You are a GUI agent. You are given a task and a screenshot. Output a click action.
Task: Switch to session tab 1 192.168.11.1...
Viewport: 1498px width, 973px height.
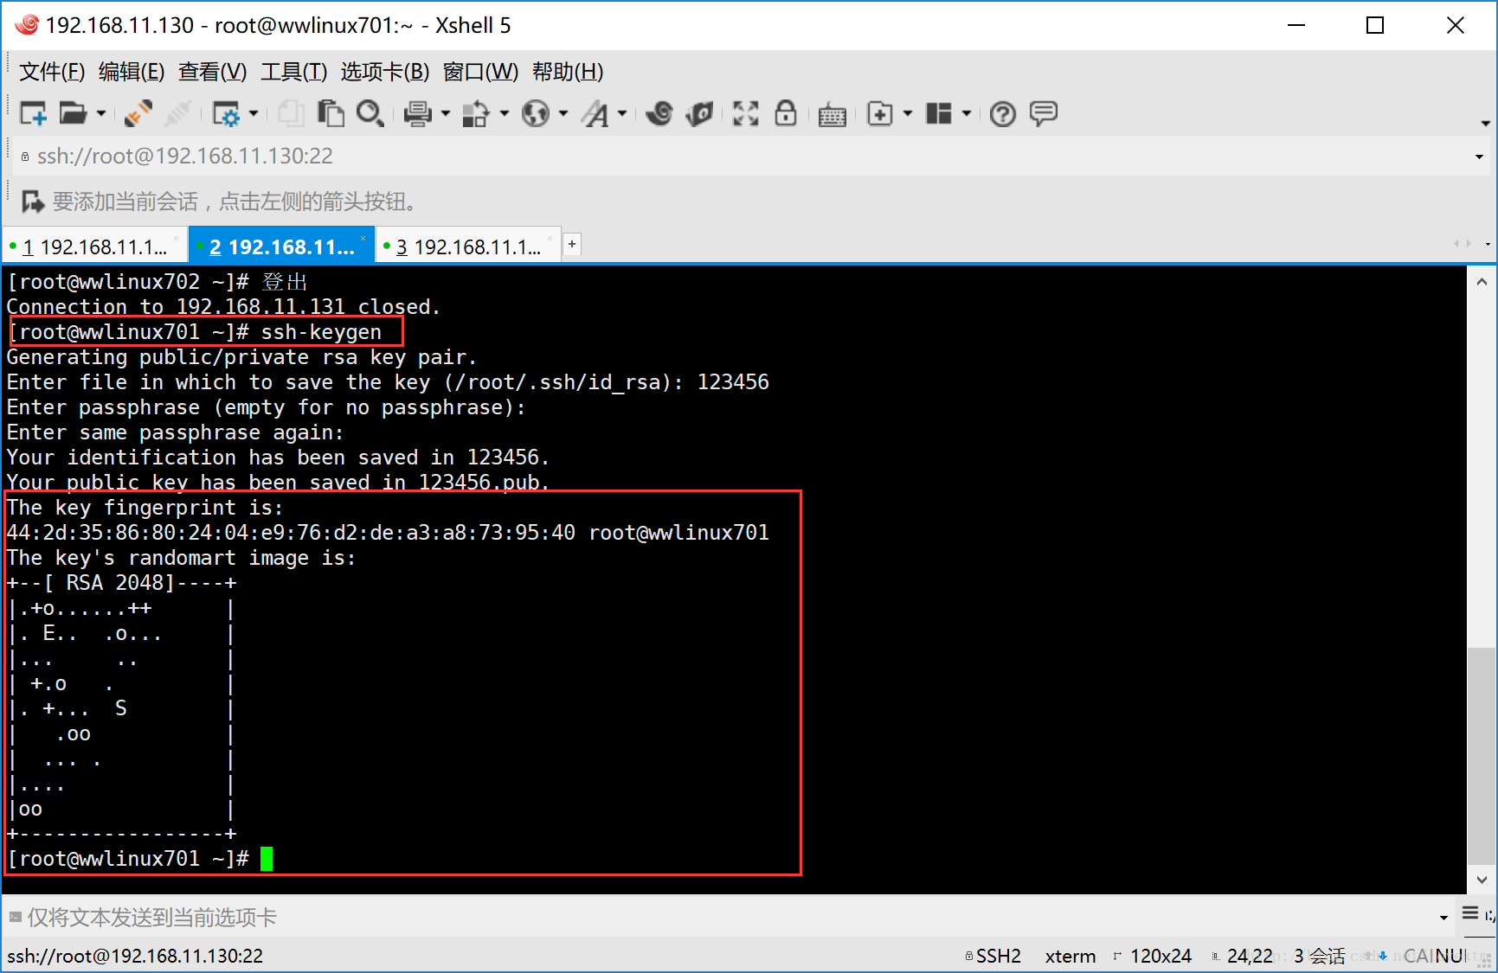(95, 246)
